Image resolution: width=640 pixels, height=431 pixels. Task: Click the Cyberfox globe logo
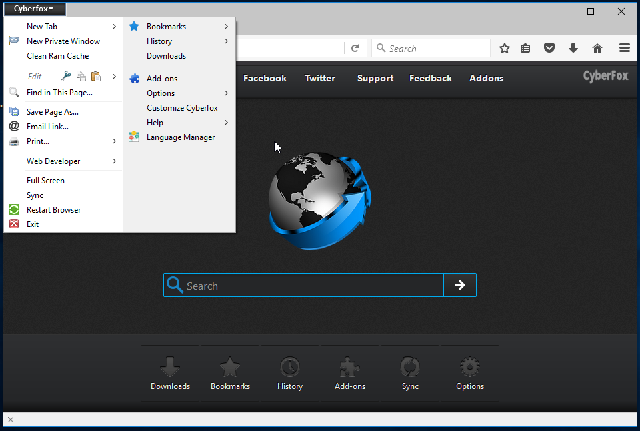(319, 201)
